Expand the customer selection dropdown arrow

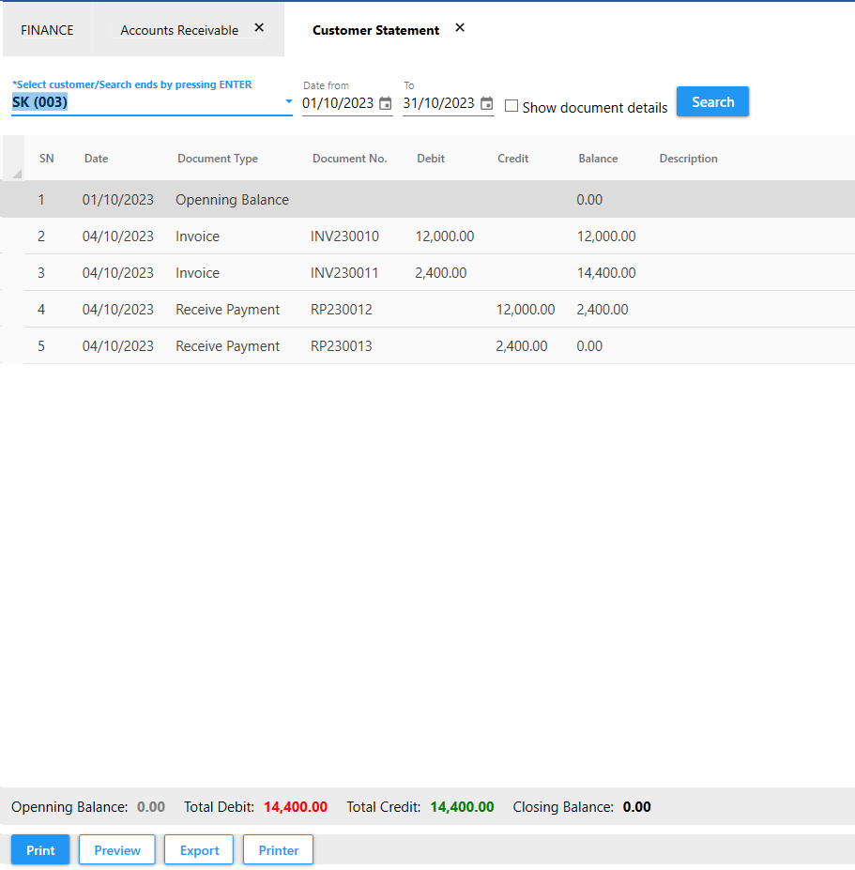[x=288, y=101]
